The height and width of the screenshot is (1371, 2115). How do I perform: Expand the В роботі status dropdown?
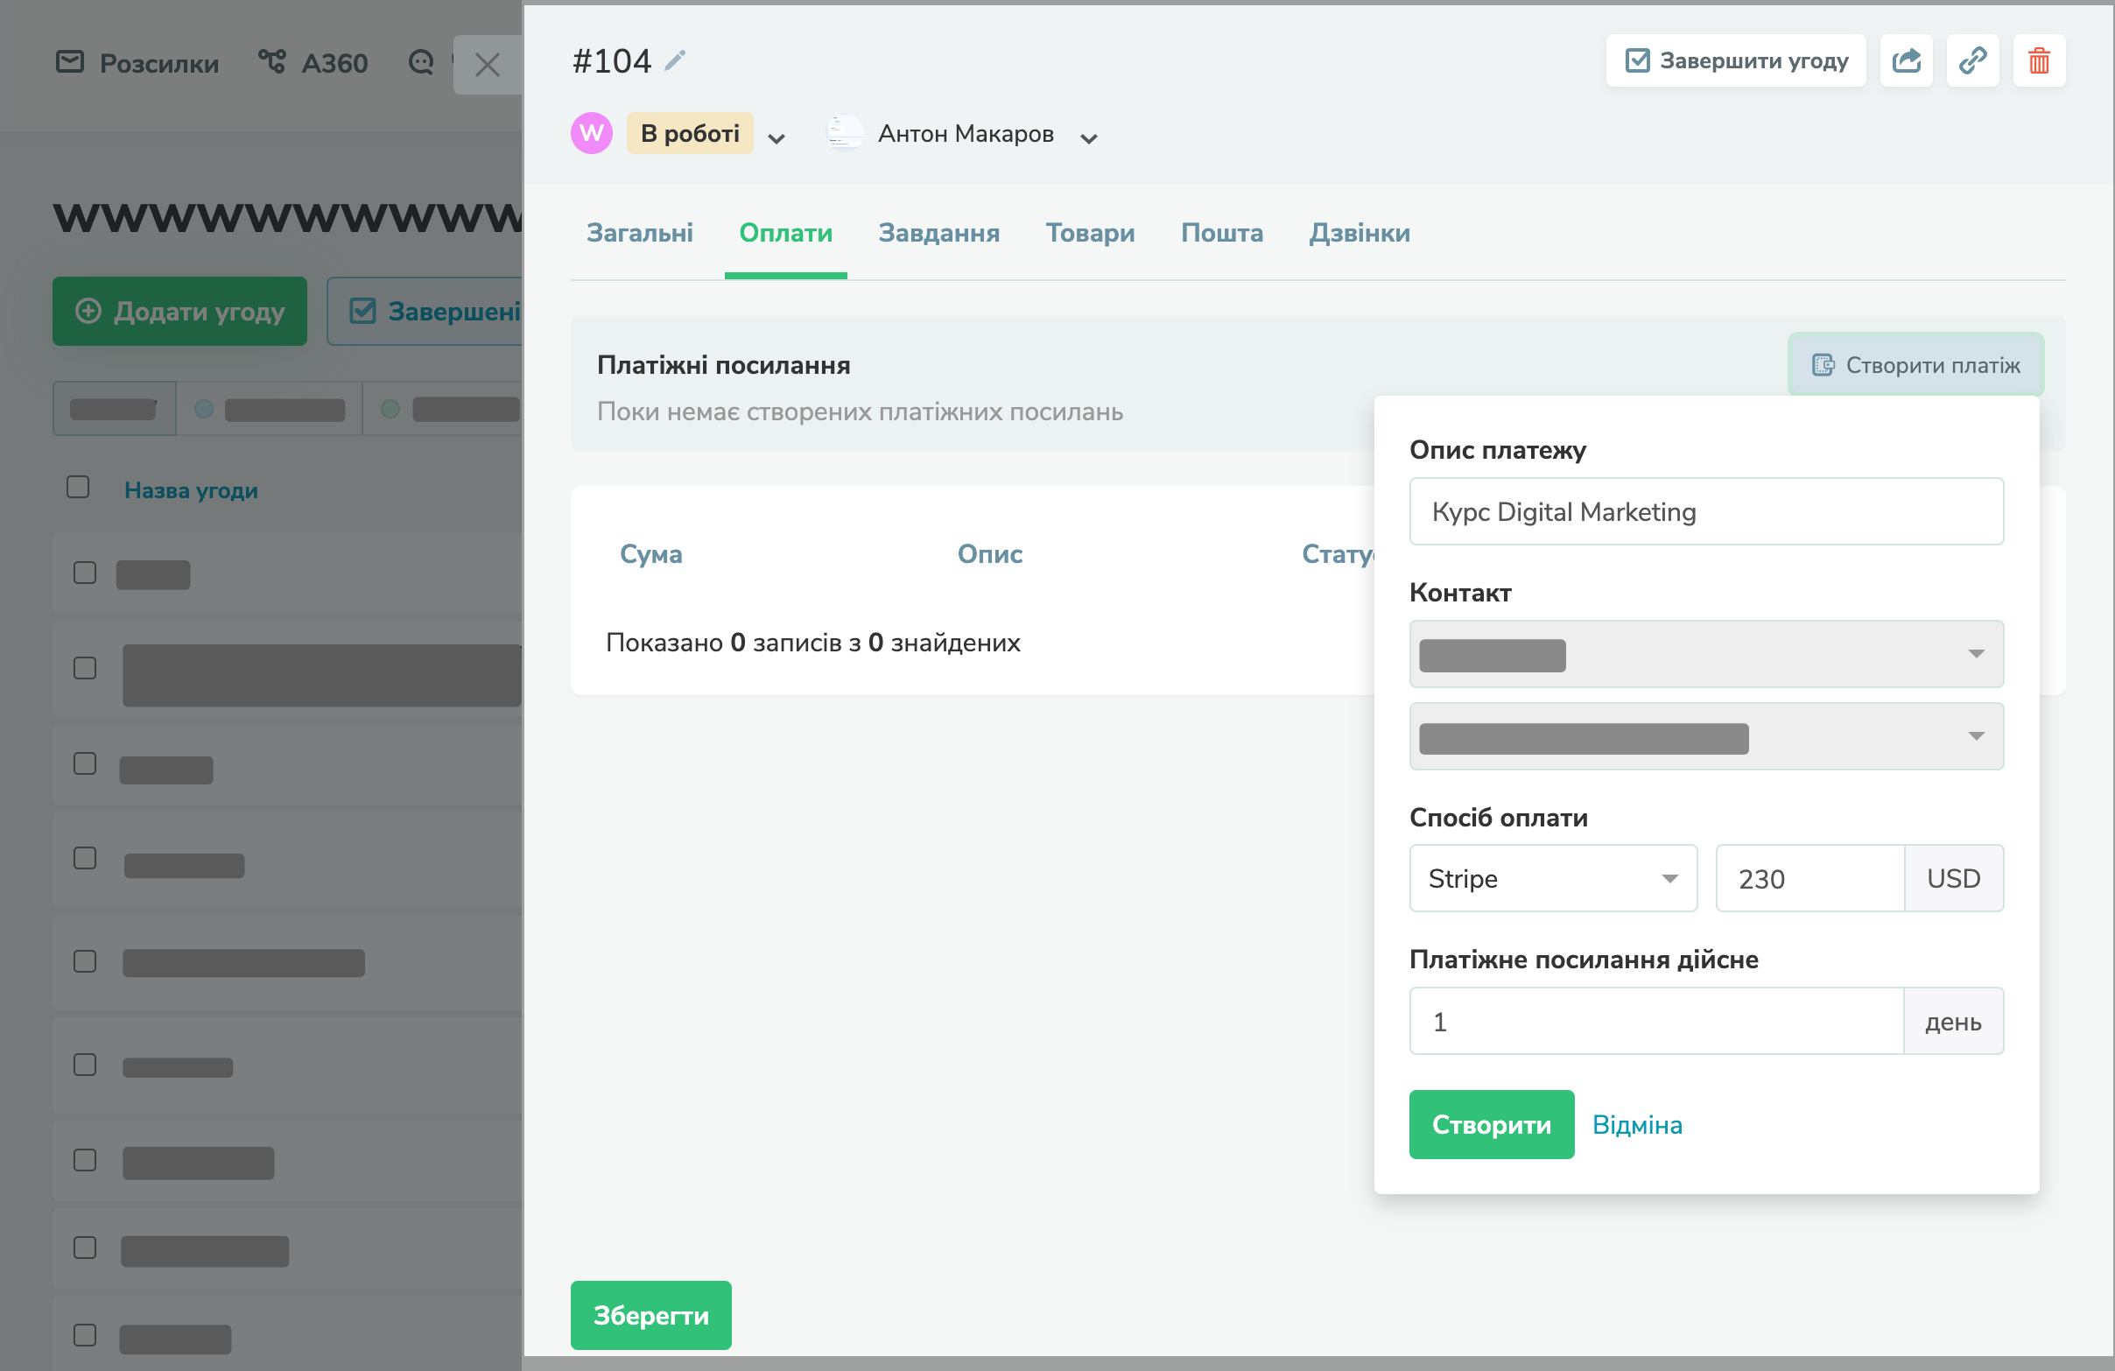pyautogui.click(x=776, y=137)
